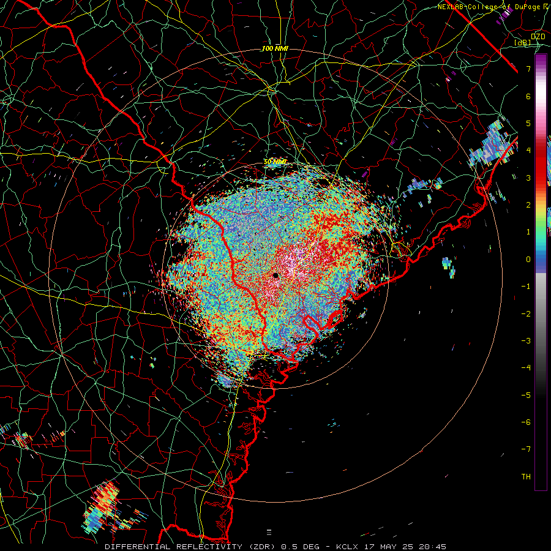Click the '1' tick label on color scale
Viewport: 551px width, 551px height.
(x=528, y=232)
